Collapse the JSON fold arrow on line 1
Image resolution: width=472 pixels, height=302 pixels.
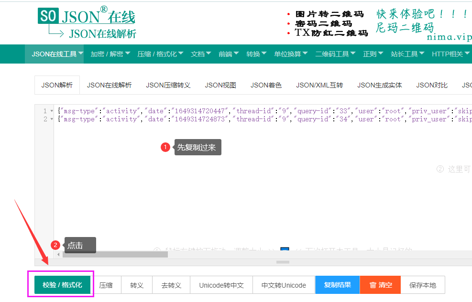[x=52, y=110]
